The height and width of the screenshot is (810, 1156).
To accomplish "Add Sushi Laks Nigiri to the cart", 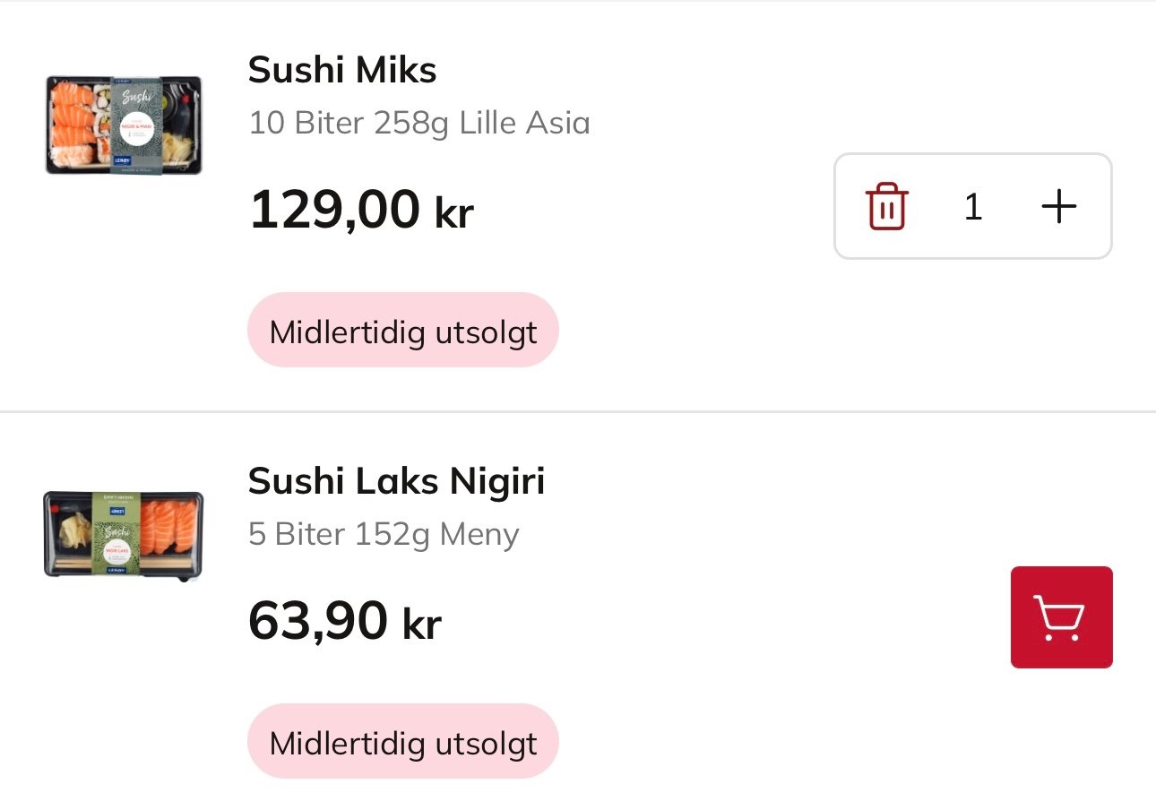I will pos(1061,617).
